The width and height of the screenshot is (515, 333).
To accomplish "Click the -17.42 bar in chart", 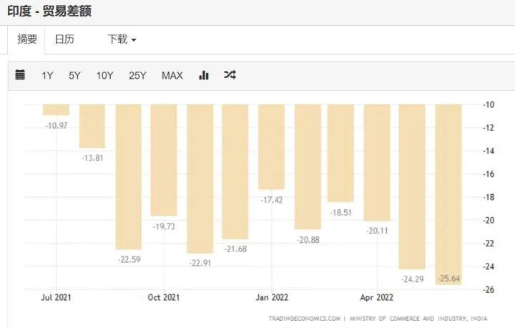I will click(x=271, y=147).
